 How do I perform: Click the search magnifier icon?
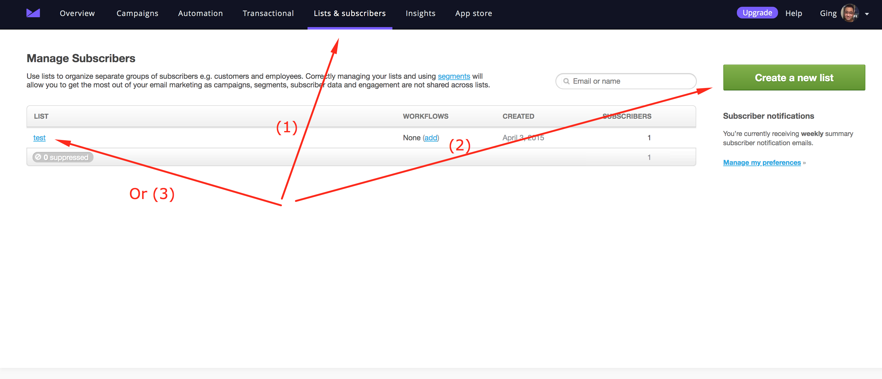tap(566, 81)
